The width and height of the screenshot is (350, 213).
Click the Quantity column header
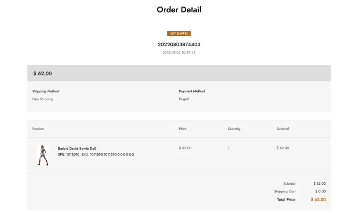coord(234,129)
